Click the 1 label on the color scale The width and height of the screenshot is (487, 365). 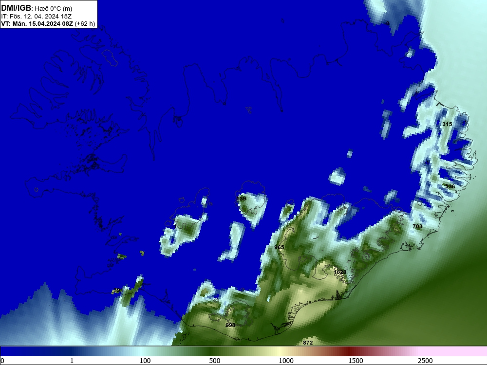click(72, 361)
